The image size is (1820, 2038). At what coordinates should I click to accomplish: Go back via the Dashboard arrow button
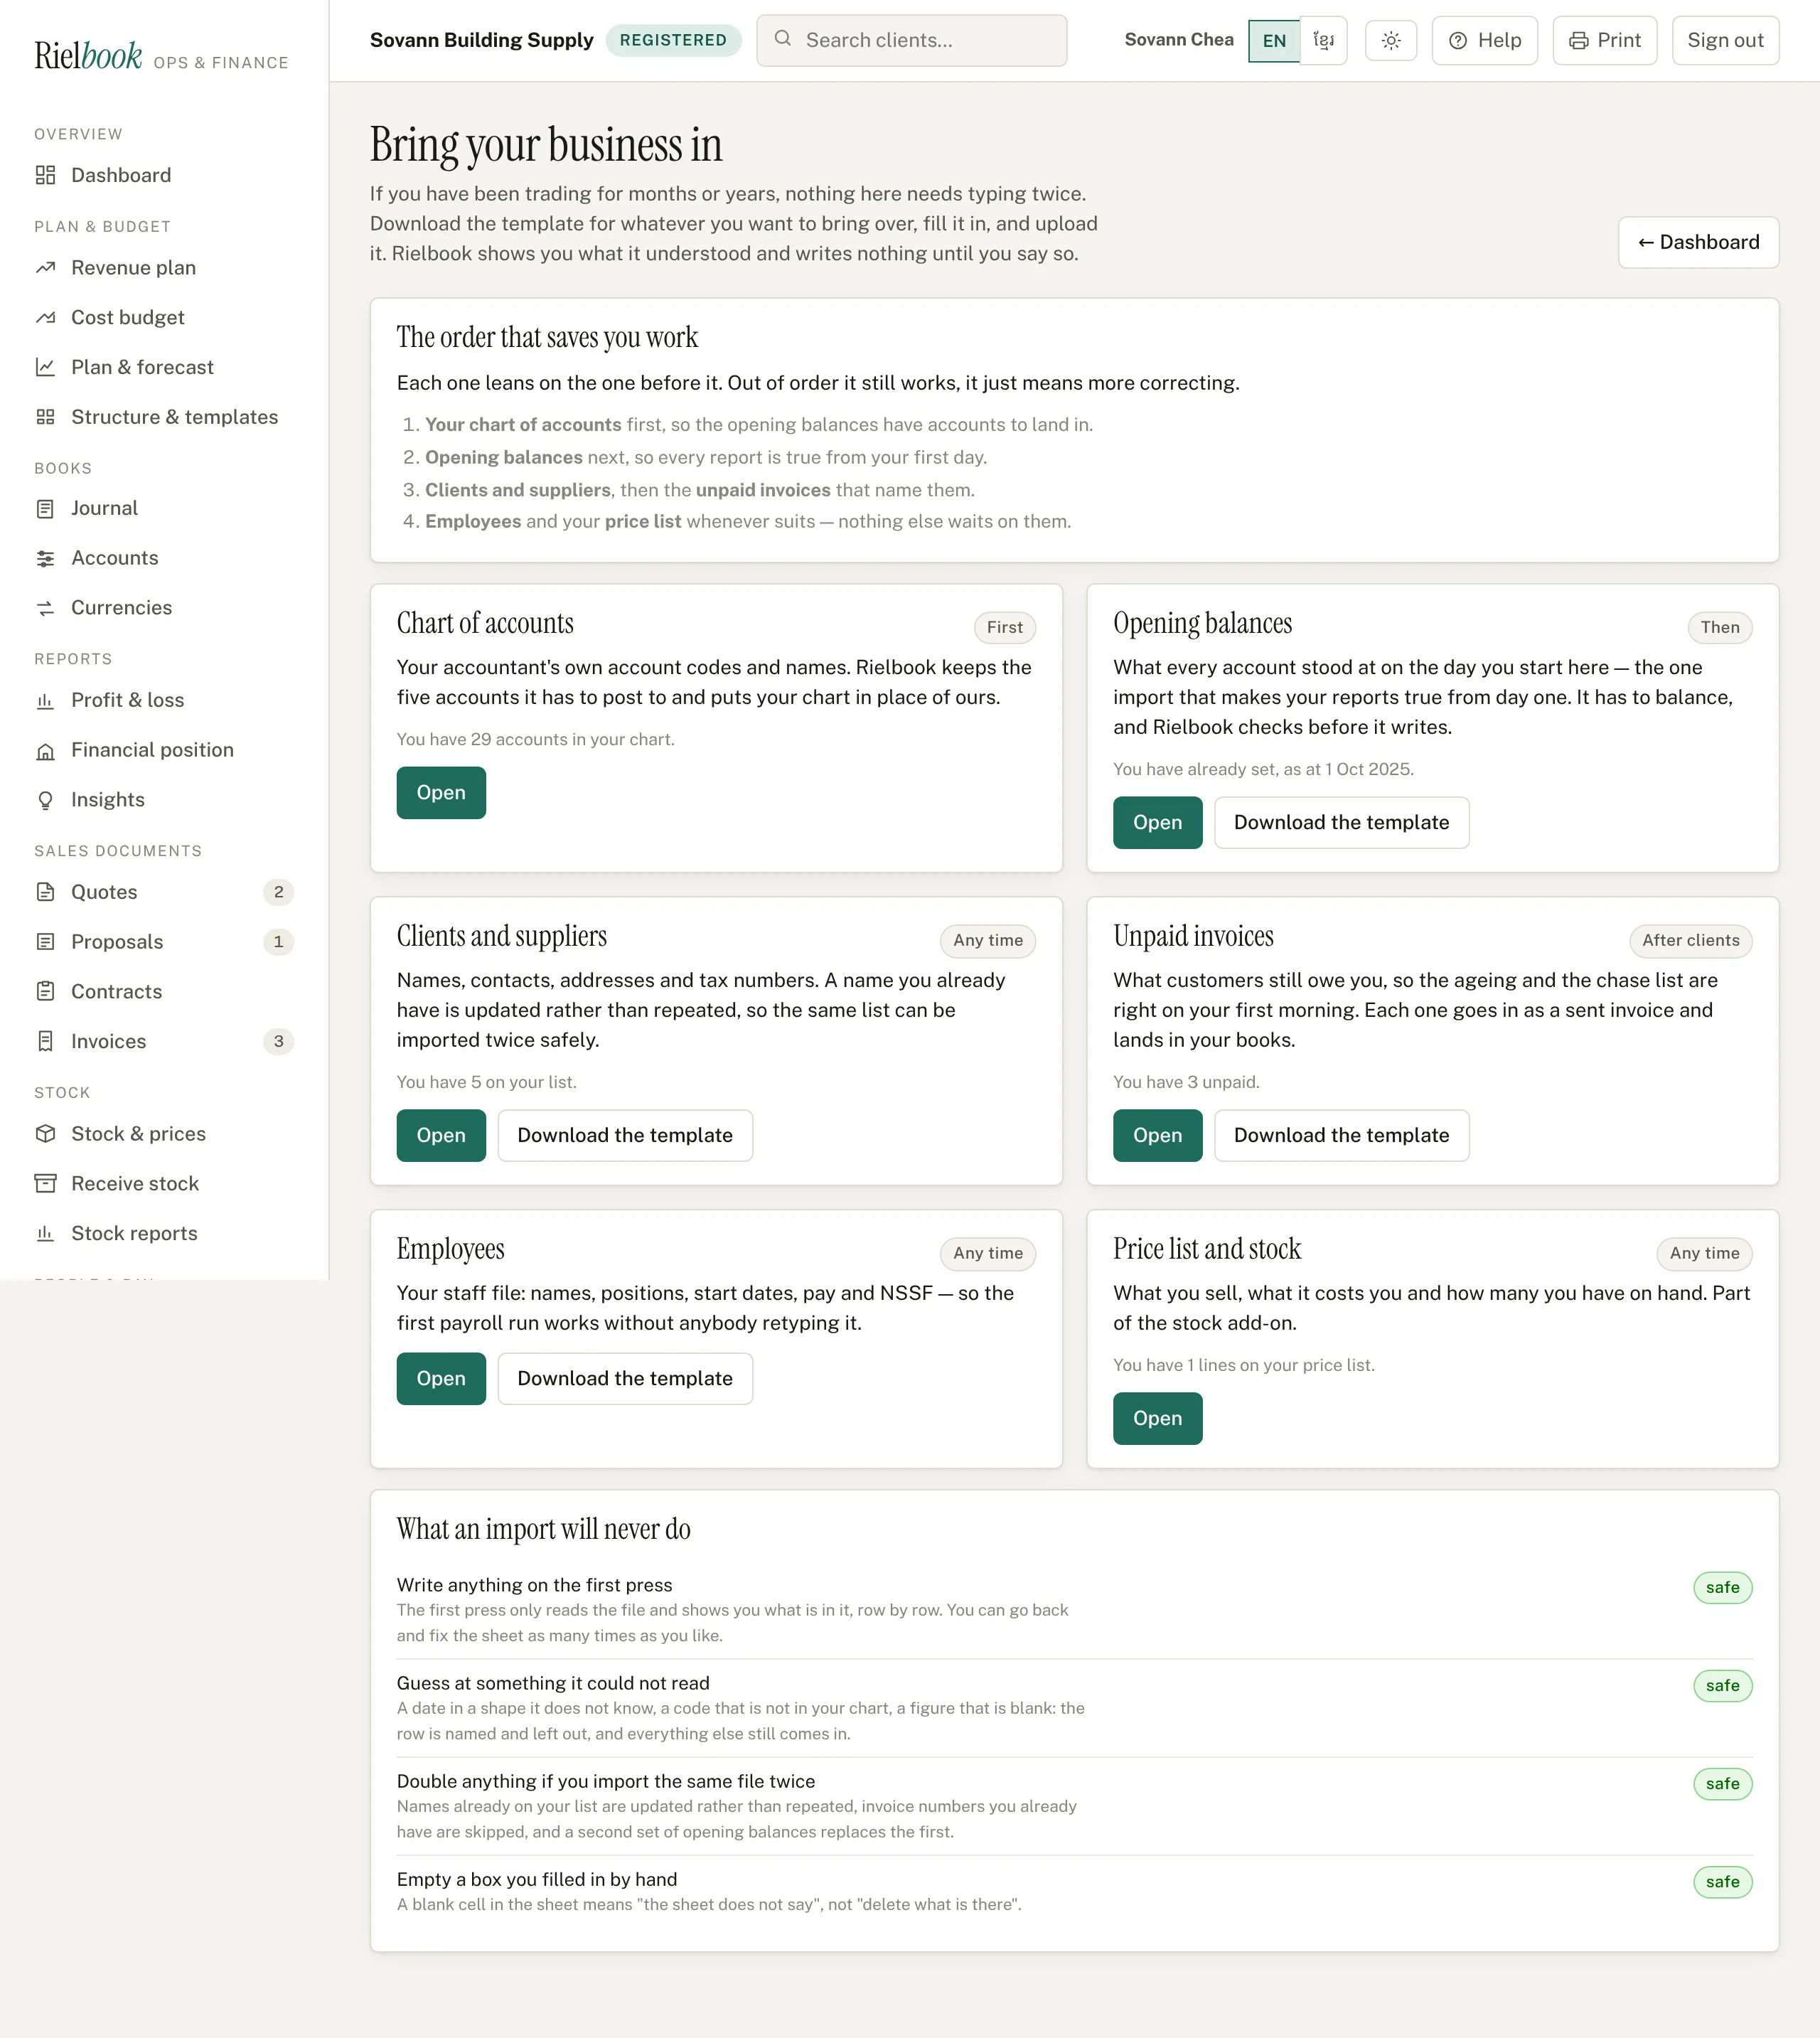pyautogui.click(x=1699, y=243)
